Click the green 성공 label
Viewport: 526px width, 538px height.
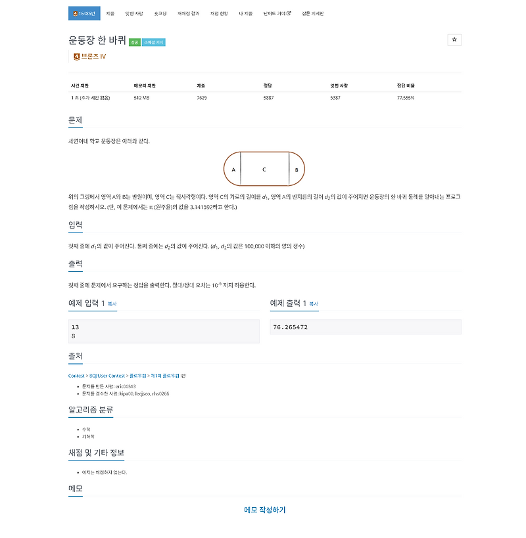(x=135, y=42)
